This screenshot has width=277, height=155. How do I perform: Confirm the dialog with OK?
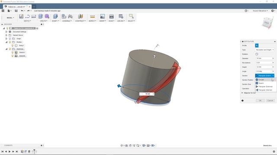click(x=260, y=100)
